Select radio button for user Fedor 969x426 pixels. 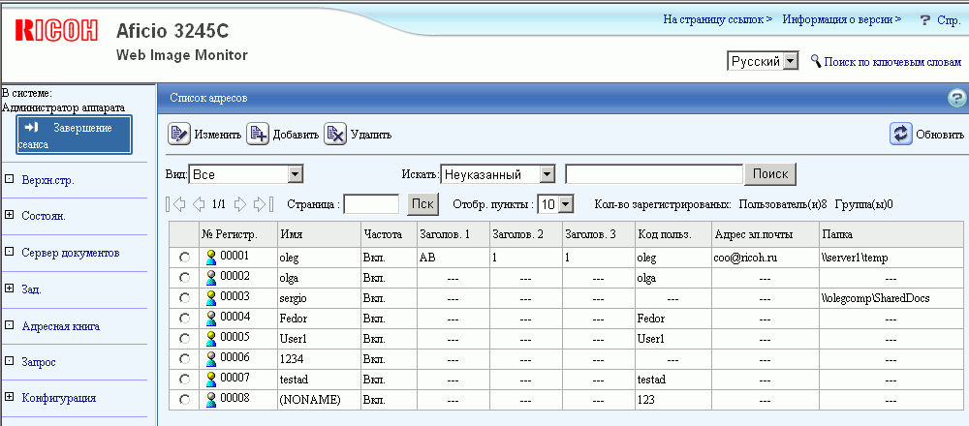[x=184, y=319]
